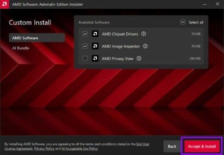Click the AMD Image Inspector label
This screenshot has width=224, height=155.
coord(121,46)
